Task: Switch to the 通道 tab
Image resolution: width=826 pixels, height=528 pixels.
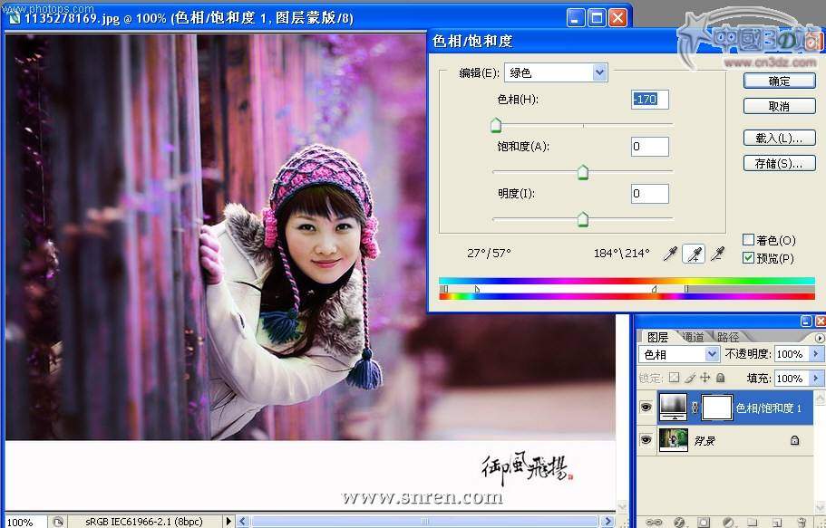Action: 693,337
